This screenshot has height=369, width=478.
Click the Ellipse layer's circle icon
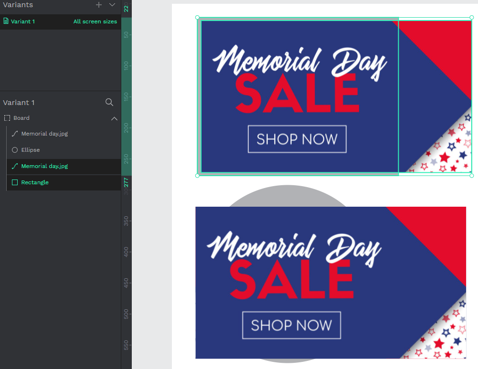tap(15, 150)
